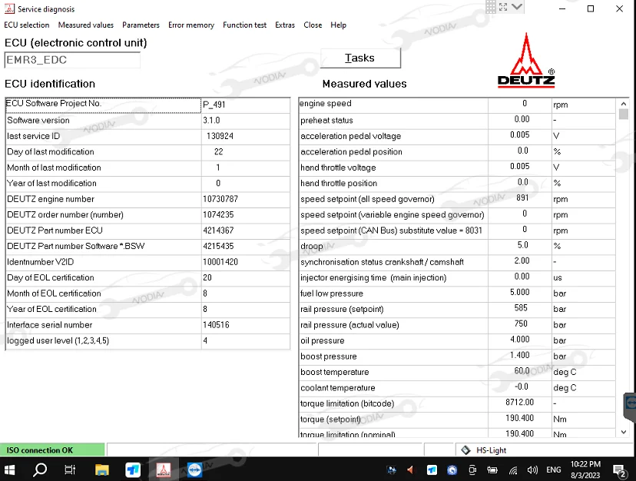Viewport: 636px width, 481px height.
Task: Open Task View from the taskbar
Action: pos(70,469)
